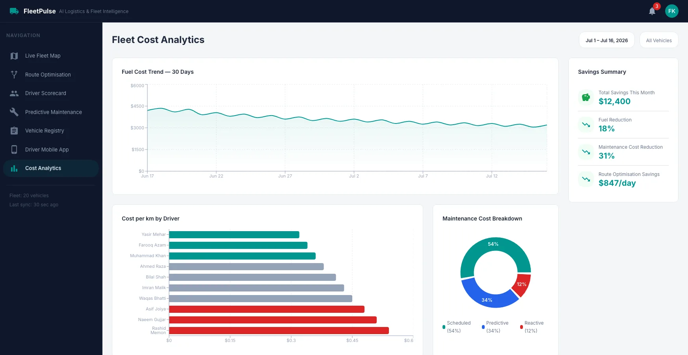Open the FK user avatar menu
Viewport: 688px width, 355px height.
coord(672,11)
